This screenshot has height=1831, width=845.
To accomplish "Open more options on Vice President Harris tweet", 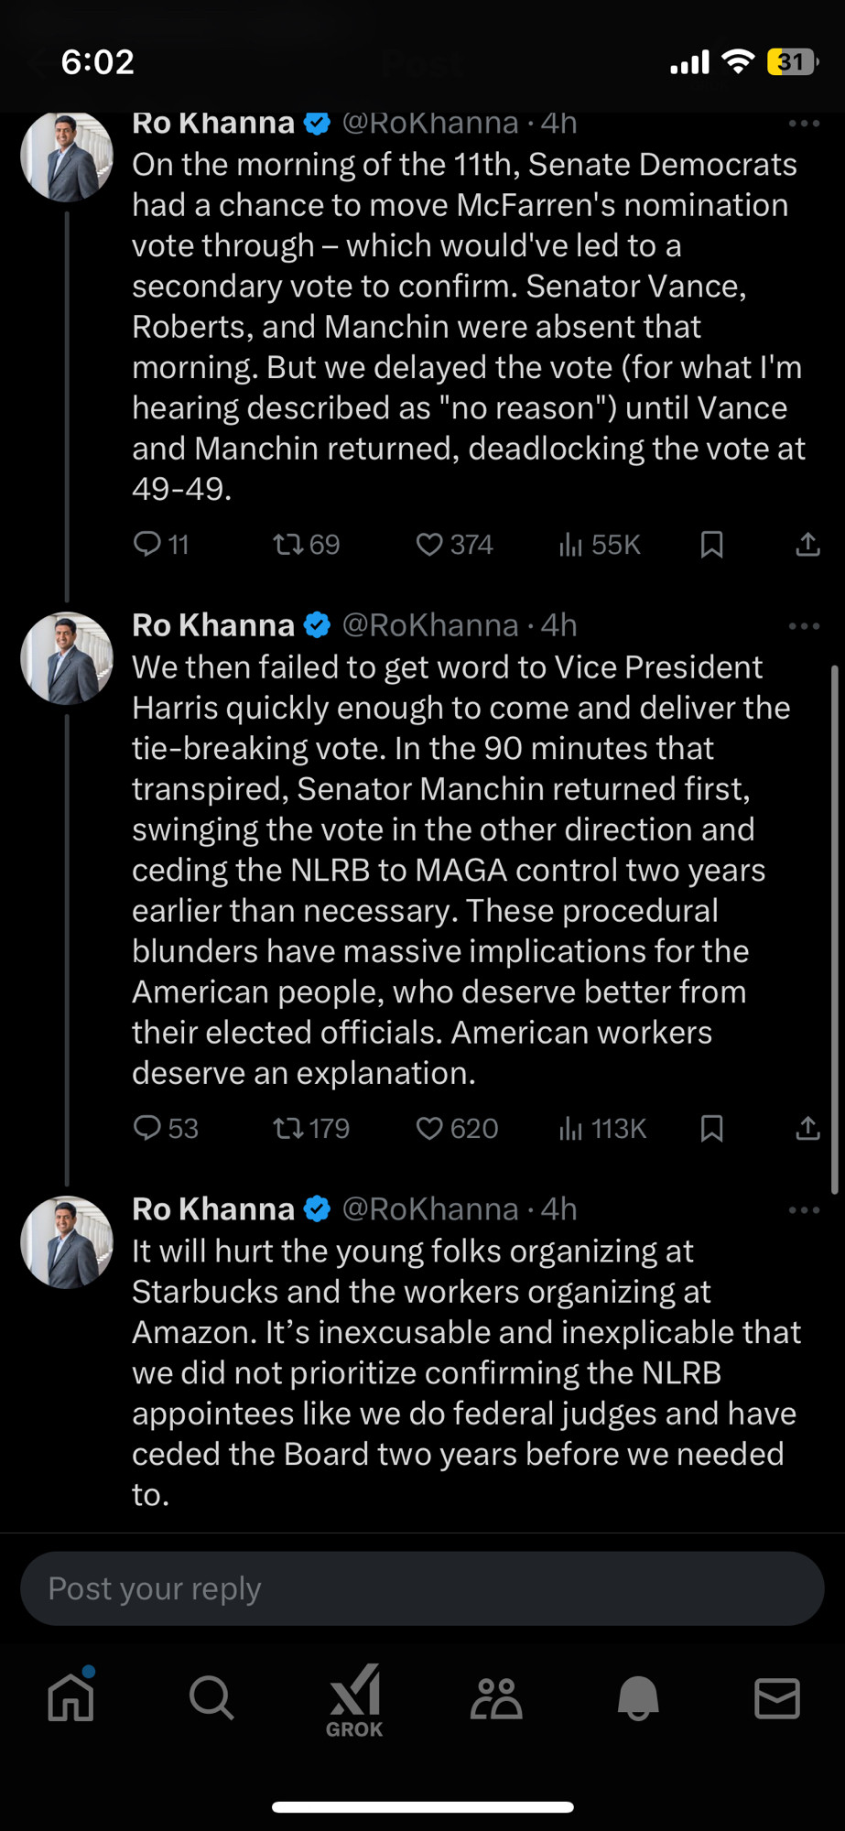I will point(804,626).
